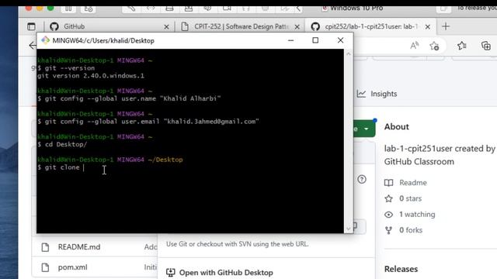Click the Git Bash icon in title bar

pos(45,40)
